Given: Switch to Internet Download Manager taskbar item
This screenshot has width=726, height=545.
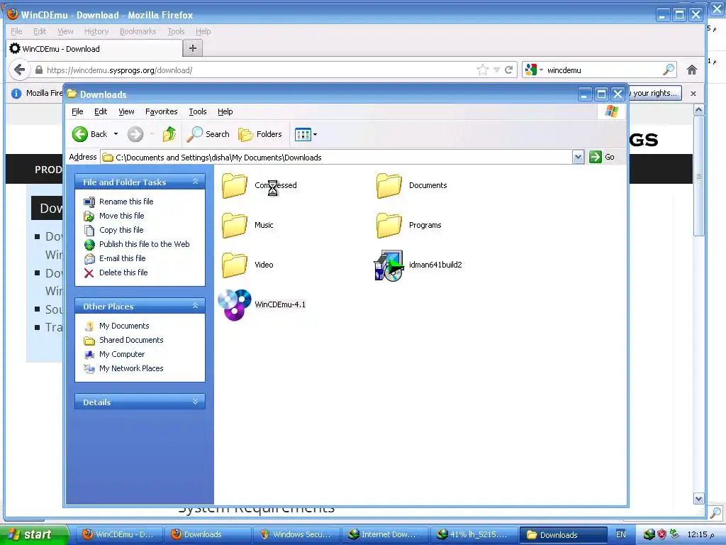Looking at the screenshot, I should (385, 534).
